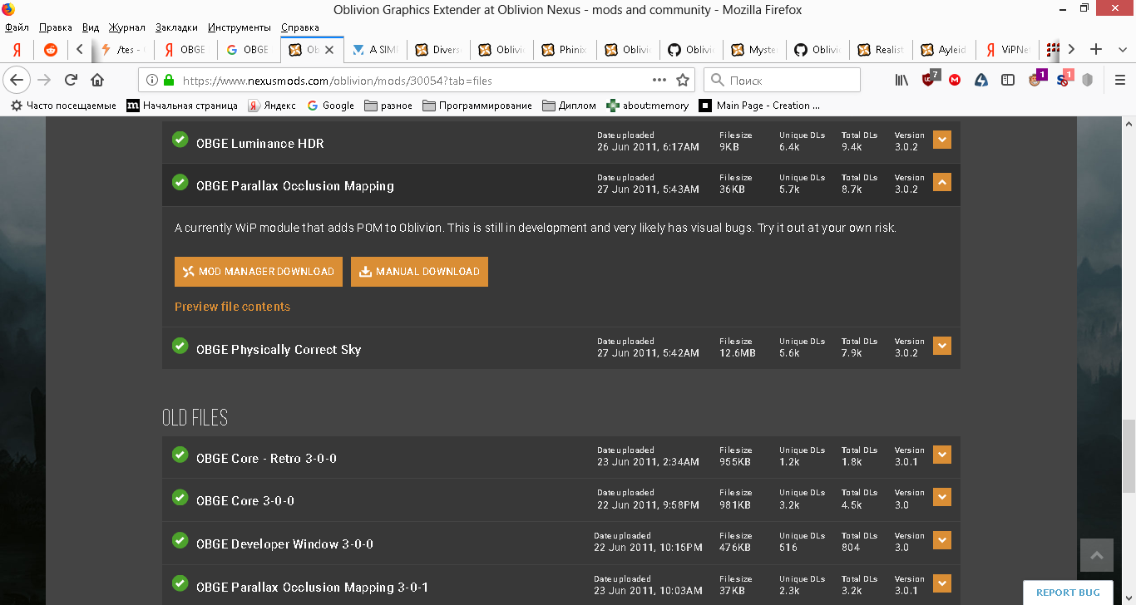This screenshot has width=1136, height=605.
Task: Bookmark this page with the star icon
Action: point(683,80)
